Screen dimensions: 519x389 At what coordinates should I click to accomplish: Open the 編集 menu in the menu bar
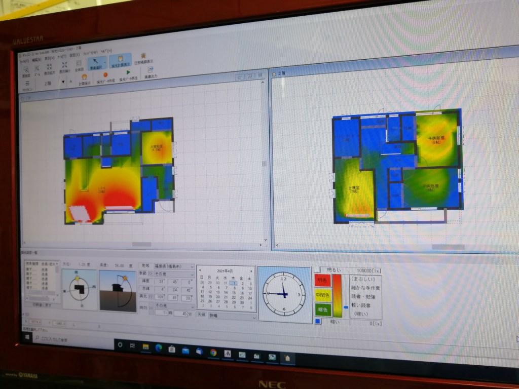click(36, 60)
